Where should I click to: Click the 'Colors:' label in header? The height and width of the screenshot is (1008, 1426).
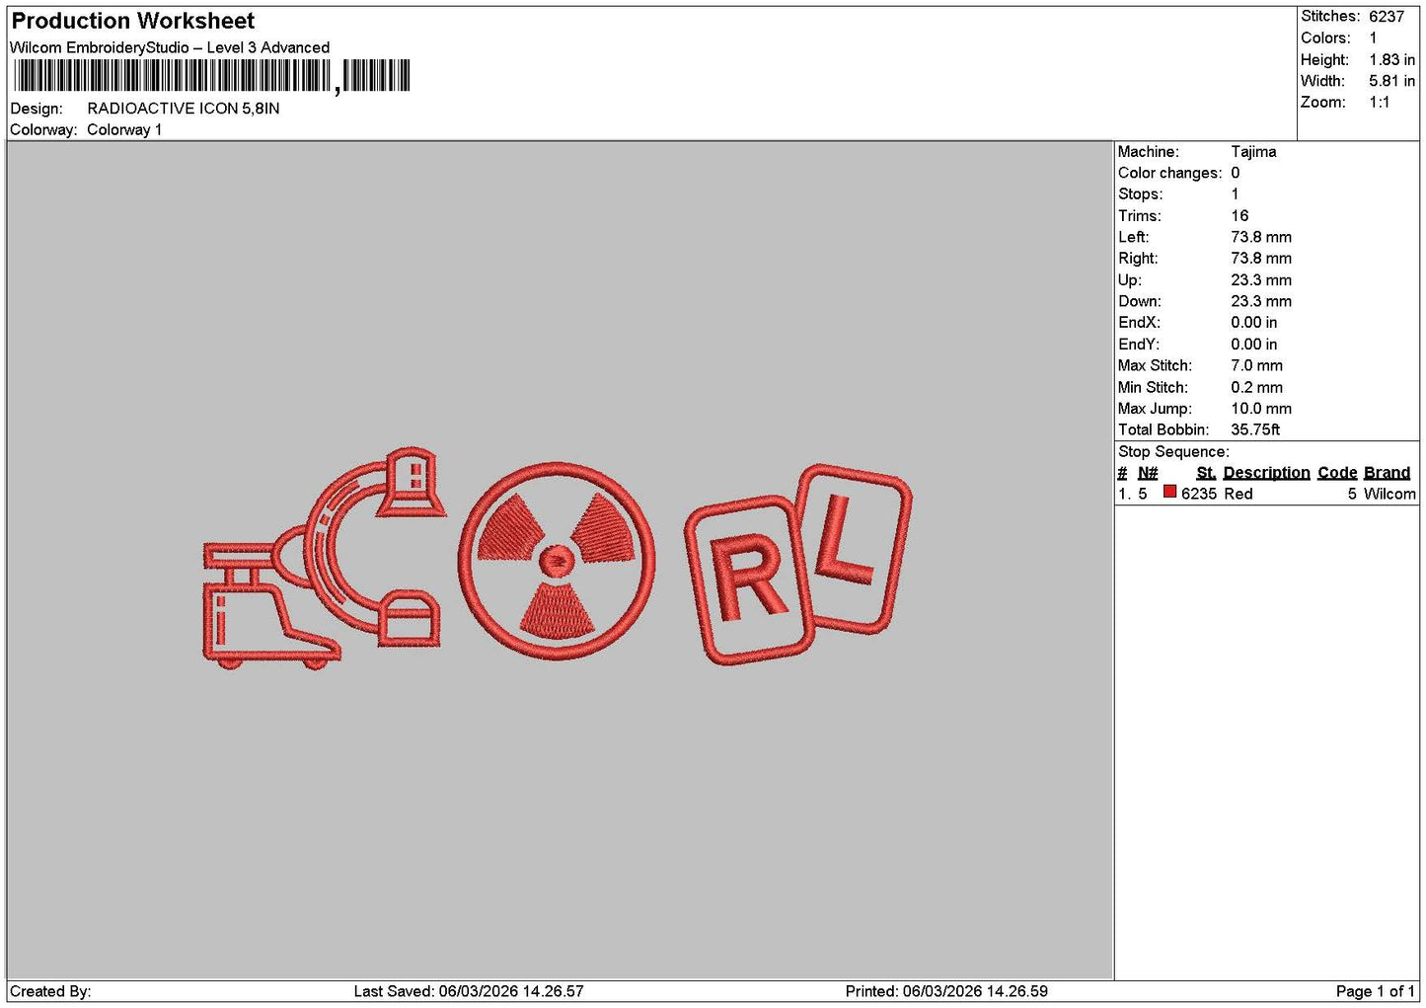click(x=1325, y=39)
